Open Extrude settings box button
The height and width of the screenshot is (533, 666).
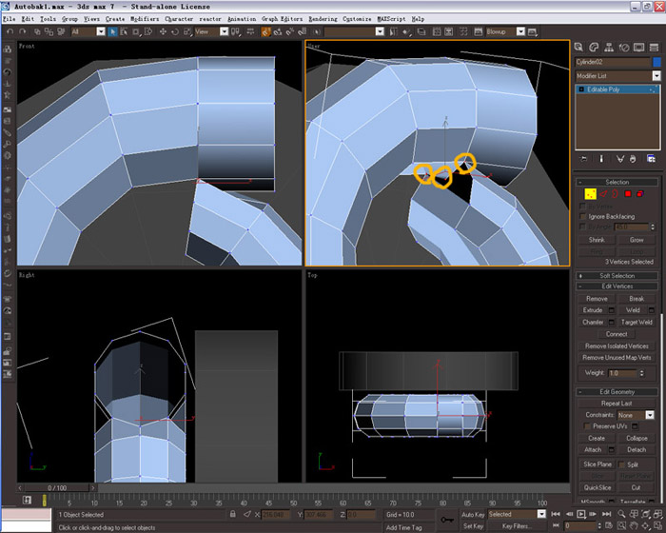pyautogui.click(x=612, y=310)
